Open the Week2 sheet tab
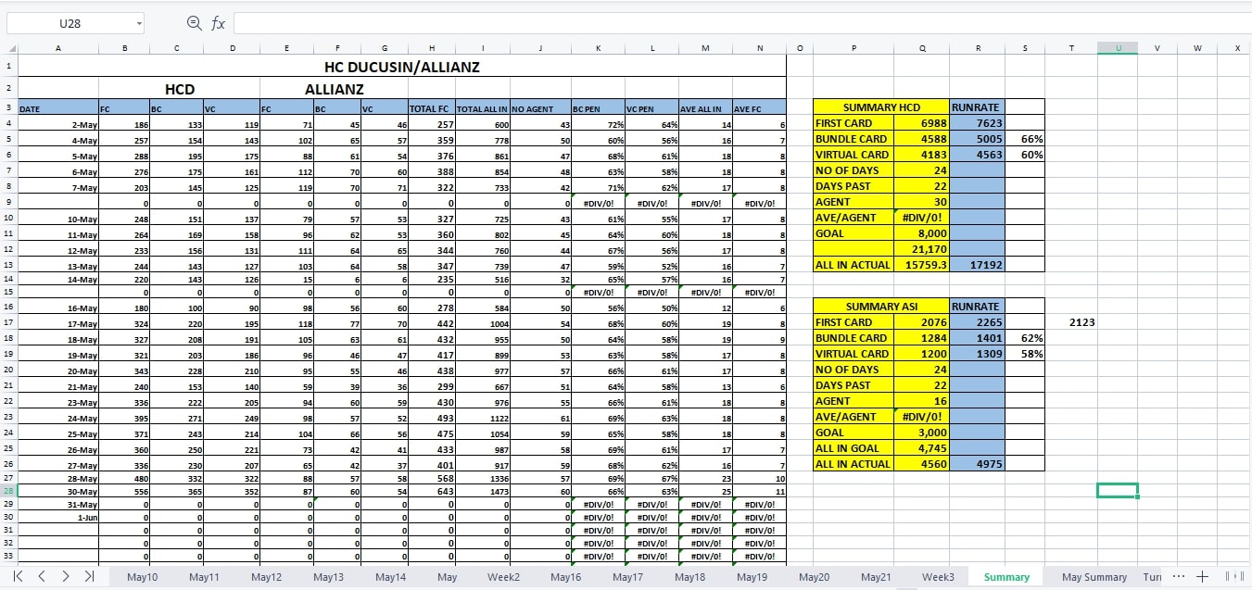Viewport: 1252px width, 590px height. coord(504,577)
